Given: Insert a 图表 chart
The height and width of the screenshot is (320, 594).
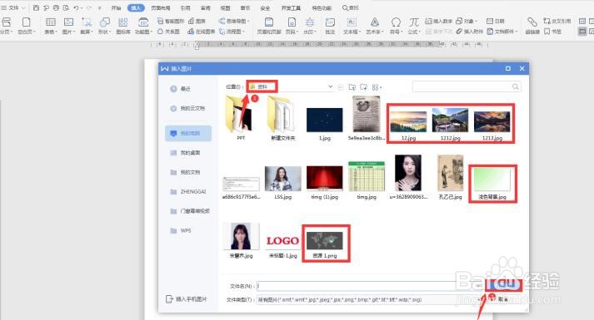Looking at the screenshot, I should point(197,21).
